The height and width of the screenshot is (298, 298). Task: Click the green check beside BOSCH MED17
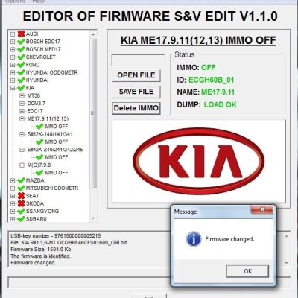[x=21, y=49]
